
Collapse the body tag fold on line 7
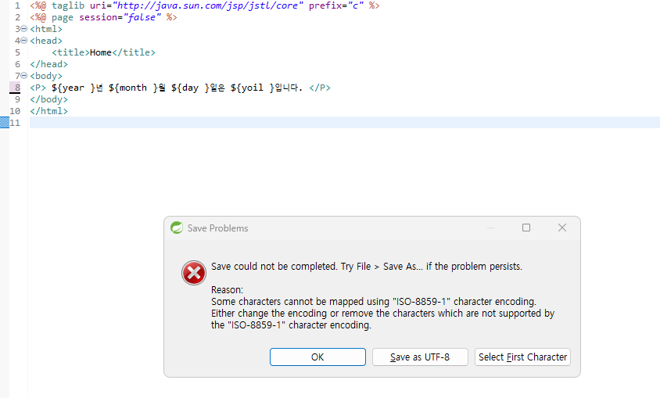pos(24,76)
